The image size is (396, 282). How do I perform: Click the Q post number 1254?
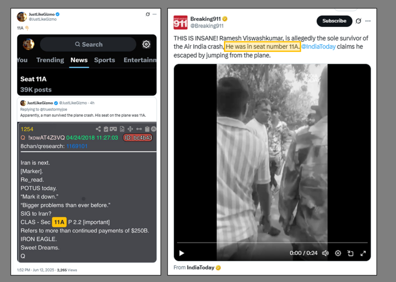[27, 129]
